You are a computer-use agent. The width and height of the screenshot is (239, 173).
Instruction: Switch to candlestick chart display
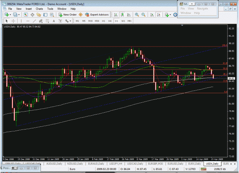tap(122, 15)
